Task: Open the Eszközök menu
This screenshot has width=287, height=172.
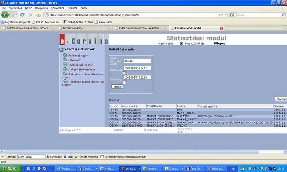Action: pos(73,8)
